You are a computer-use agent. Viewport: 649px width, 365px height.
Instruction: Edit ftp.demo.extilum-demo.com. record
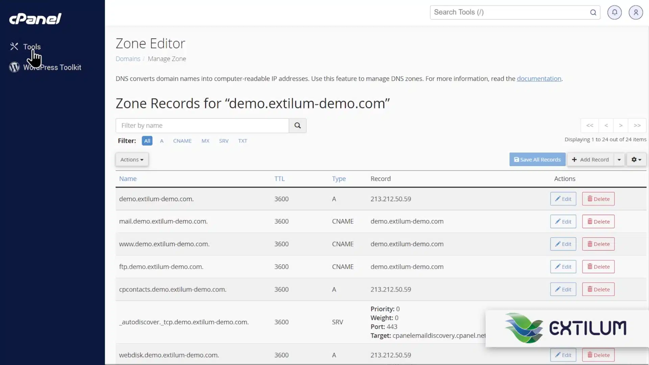tap(563, 267)
